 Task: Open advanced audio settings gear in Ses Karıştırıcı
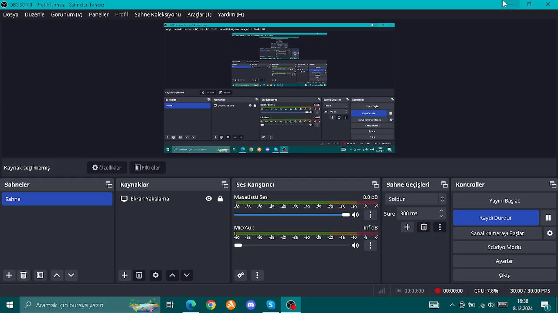click(240, 275)
